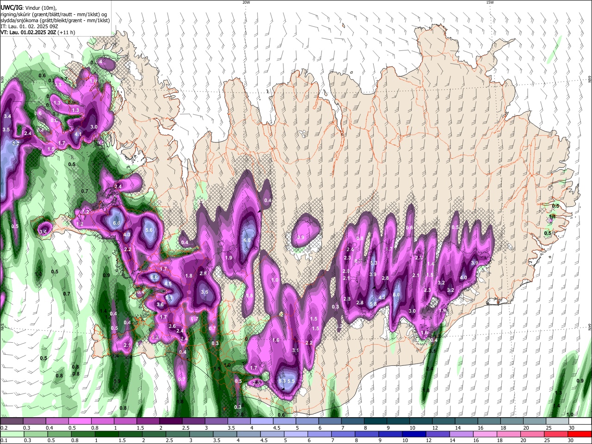Click the '0.2' label in upper legend row
Screen dimensions: 592x444
point(3,428)
